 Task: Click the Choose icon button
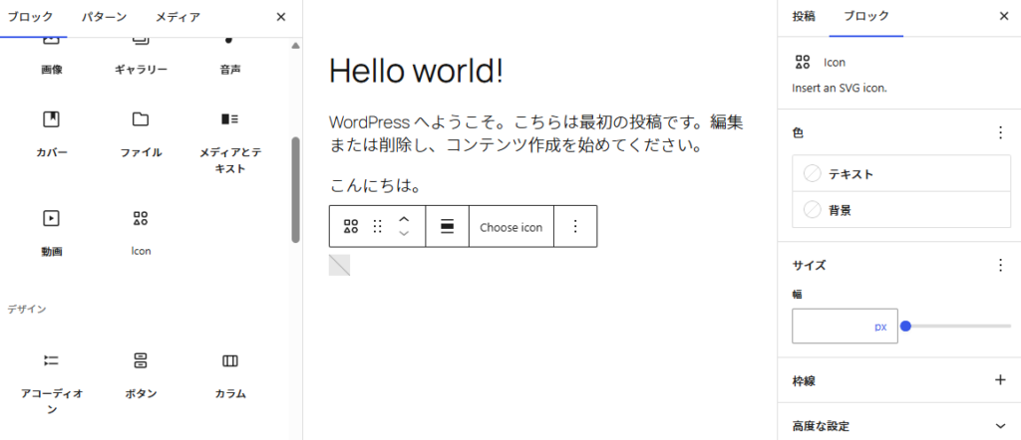point(510,227)
